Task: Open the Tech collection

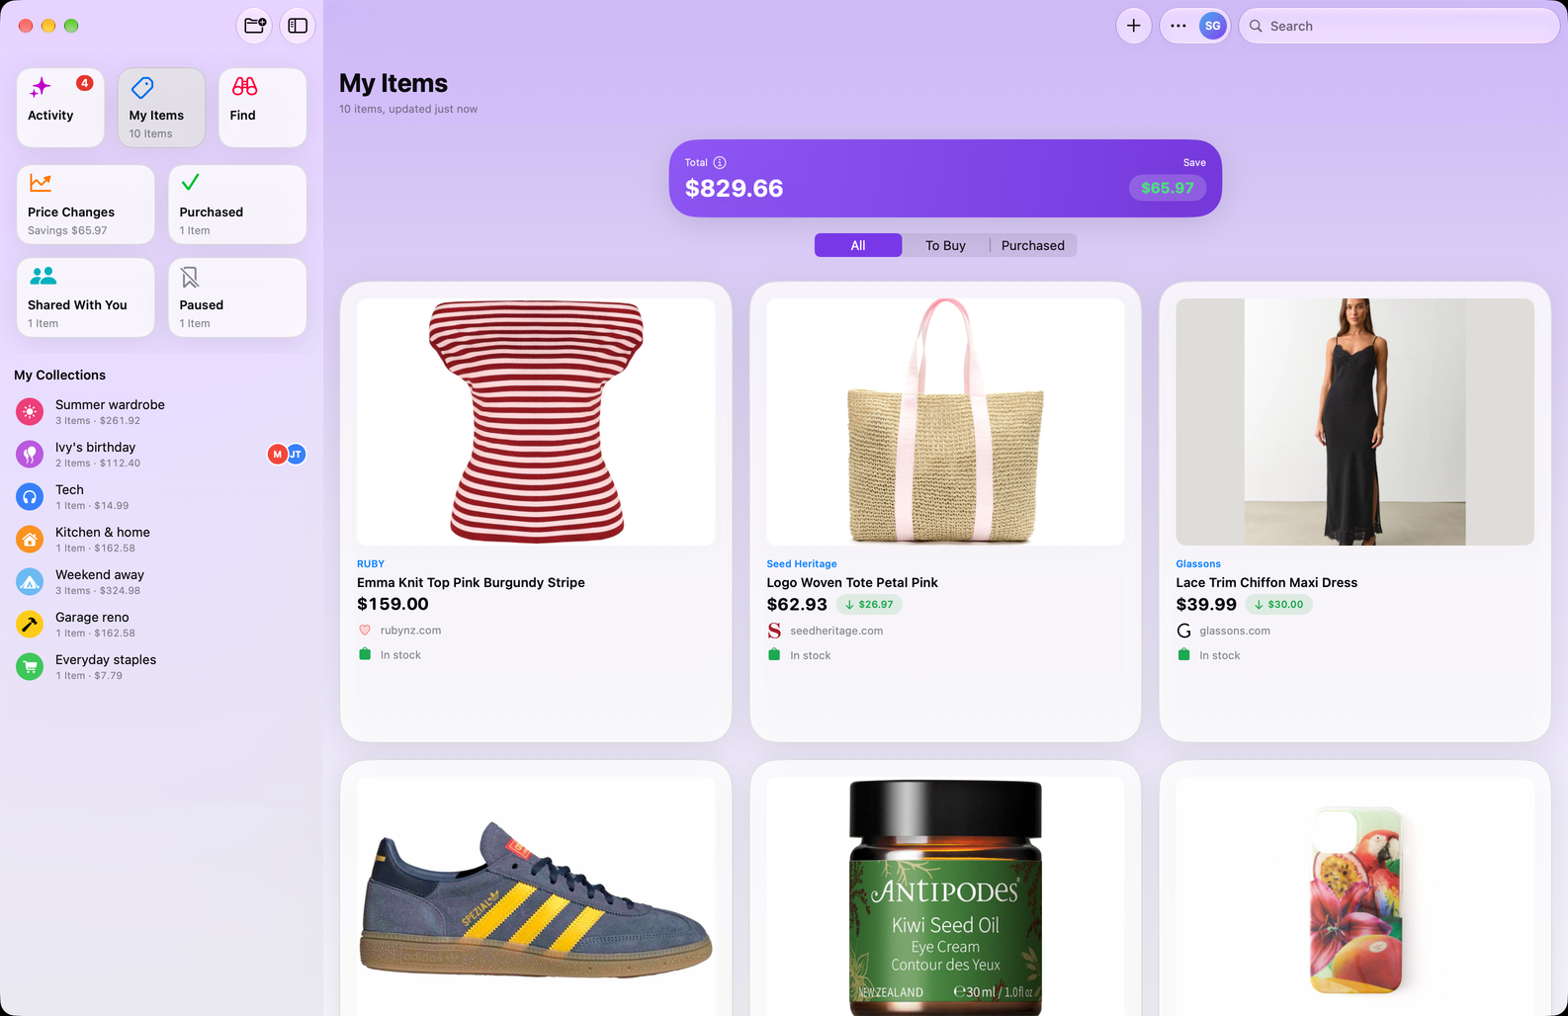Action: [161, 497]
